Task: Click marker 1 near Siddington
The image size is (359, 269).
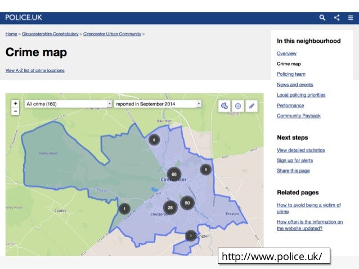Action: click(x=191, y=236)
